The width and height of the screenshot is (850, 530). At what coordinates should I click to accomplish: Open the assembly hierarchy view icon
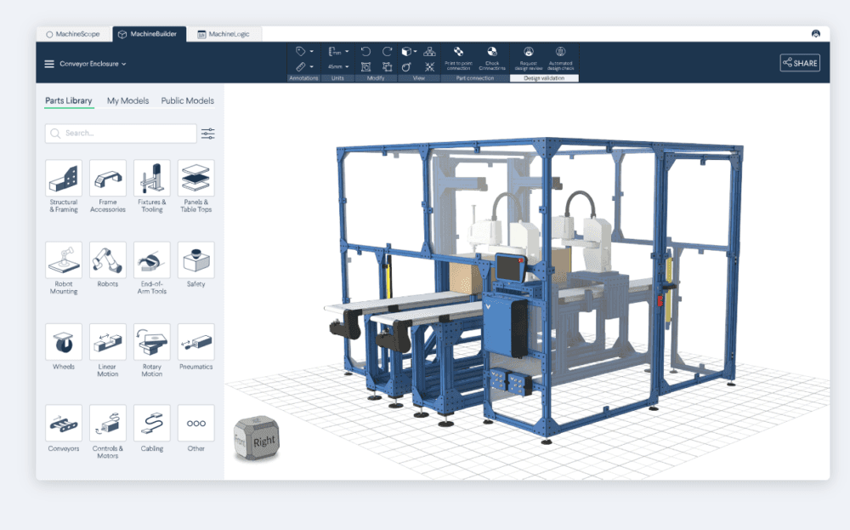point(429,52)
